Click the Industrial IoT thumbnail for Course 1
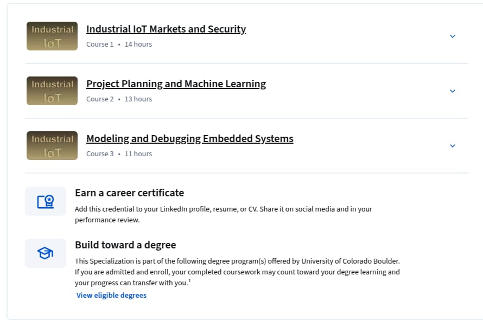This screenshot has width=483, height=320. click(x=52, y=36)
